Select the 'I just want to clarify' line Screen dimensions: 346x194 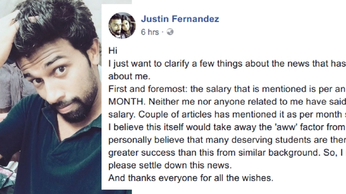(227, 64)
